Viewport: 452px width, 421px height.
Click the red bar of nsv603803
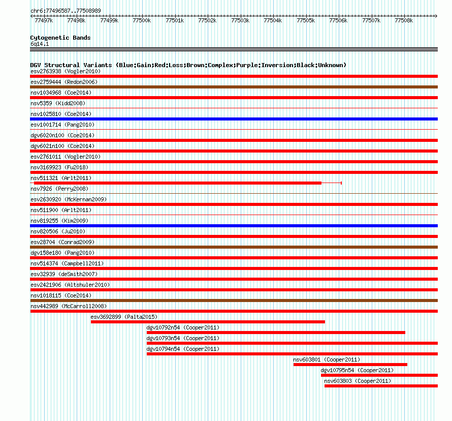coord(381,386)
